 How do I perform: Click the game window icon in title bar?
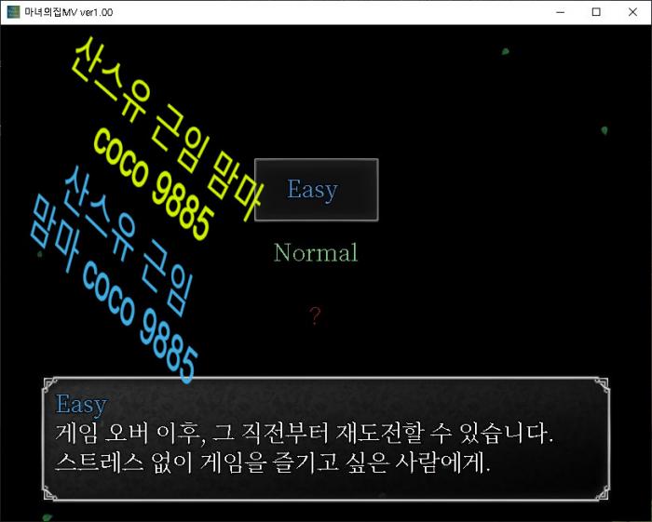(13, 12)
